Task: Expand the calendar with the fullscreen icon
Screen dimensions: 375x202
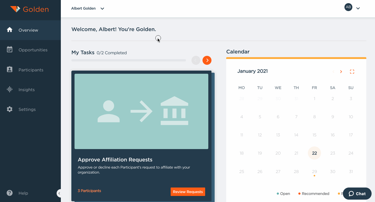Action: point(352,71)
